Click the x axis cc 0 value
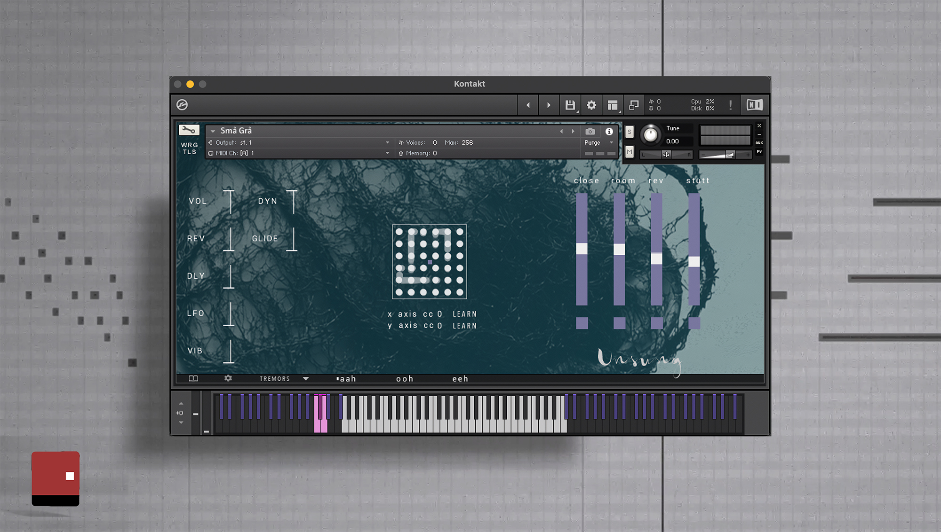 (439, 314)
